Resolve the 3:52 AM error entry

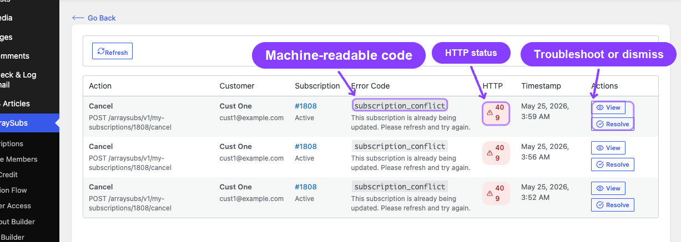612,205
